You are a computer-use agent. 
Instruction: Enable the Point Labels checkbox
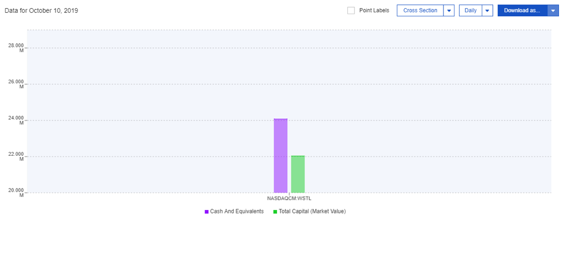point(351,10)
